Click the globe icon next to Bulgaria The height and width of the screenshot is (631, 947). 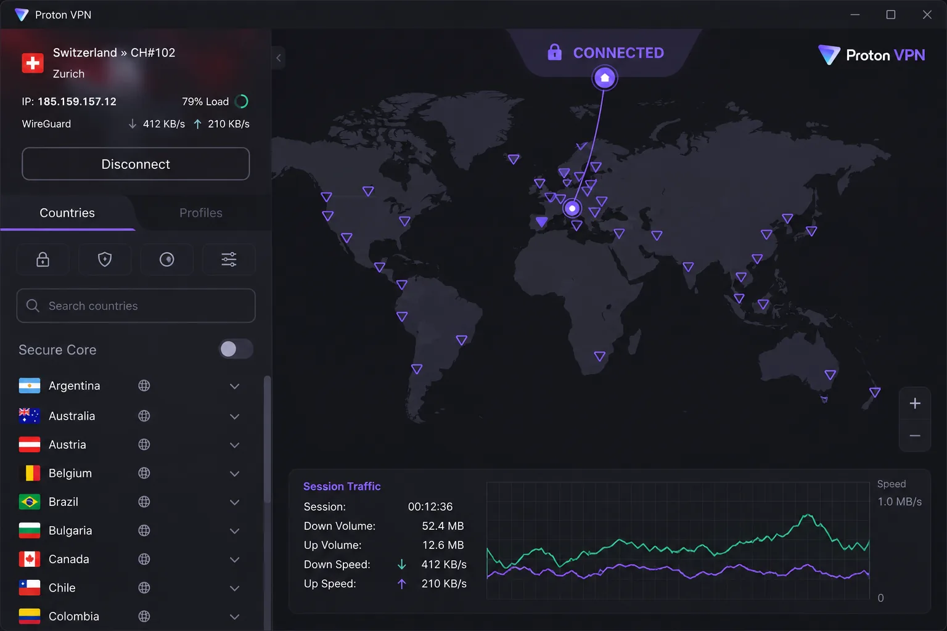144,531
